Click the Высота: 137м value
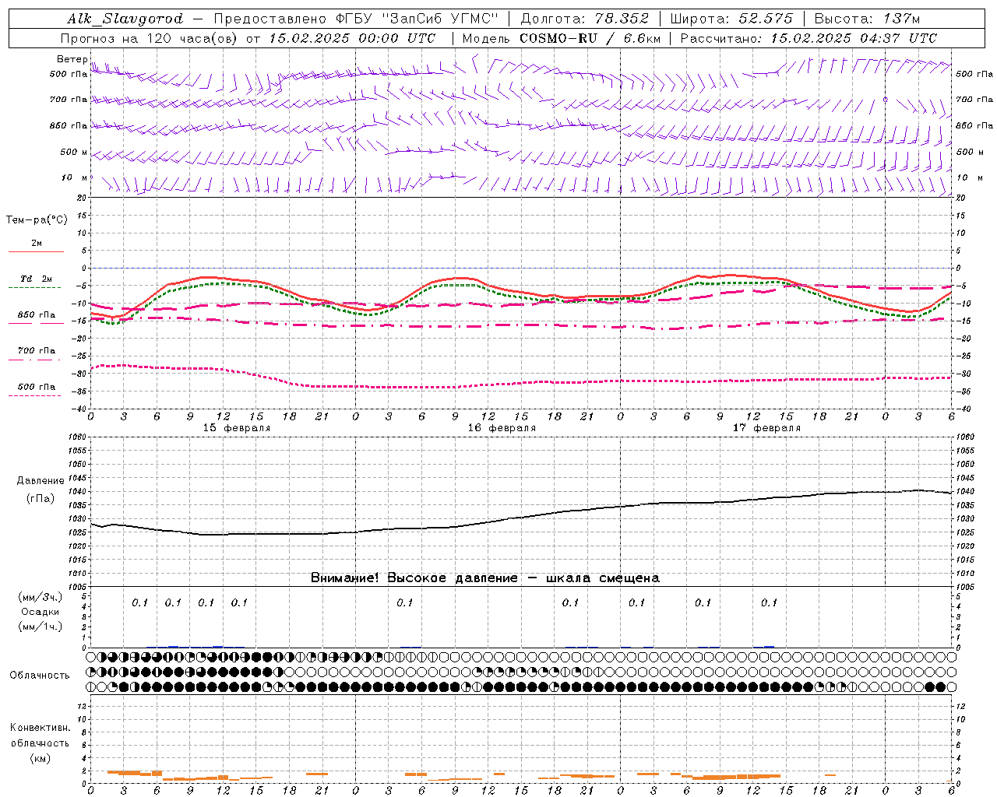997x797 pixels. click(x=867, y=19)
